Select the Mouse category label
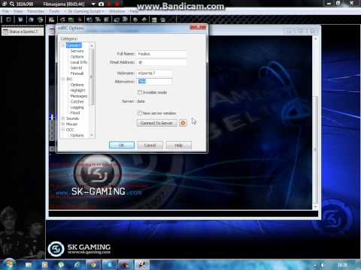 coord(71,124)
